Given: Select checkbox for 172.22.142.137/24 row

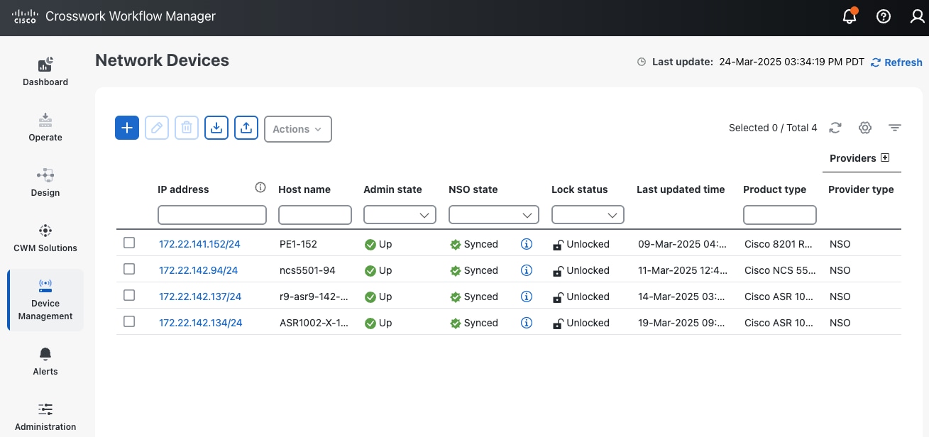Looking at the screenshot, I should pos(129,295).
